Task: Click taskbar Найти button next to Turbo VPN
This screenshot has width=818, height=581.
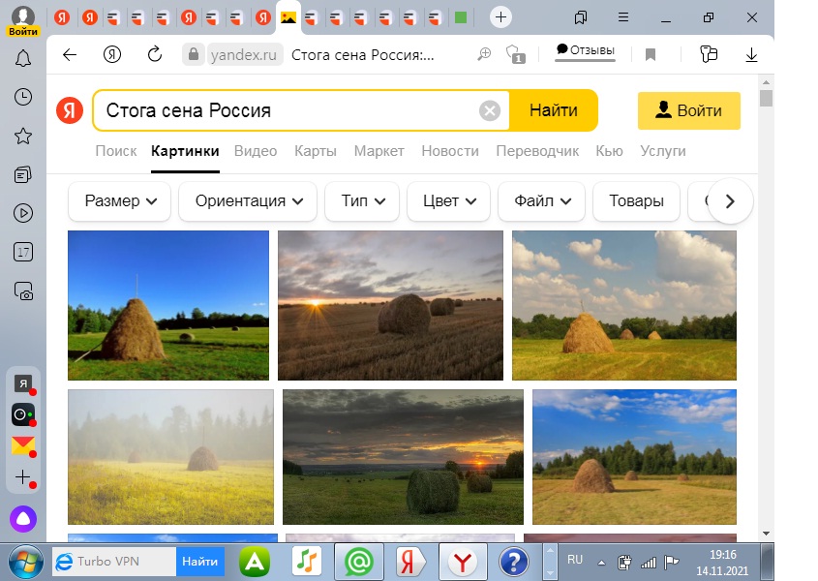Action: [x=199, y=562]
